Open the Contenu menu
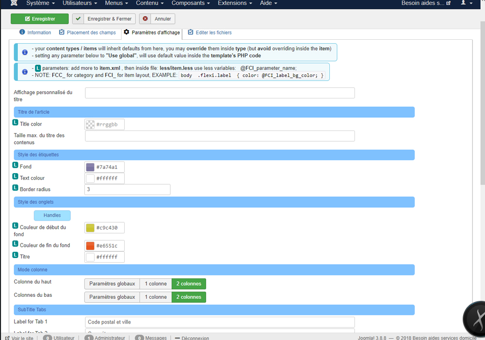 click(150, 3)
